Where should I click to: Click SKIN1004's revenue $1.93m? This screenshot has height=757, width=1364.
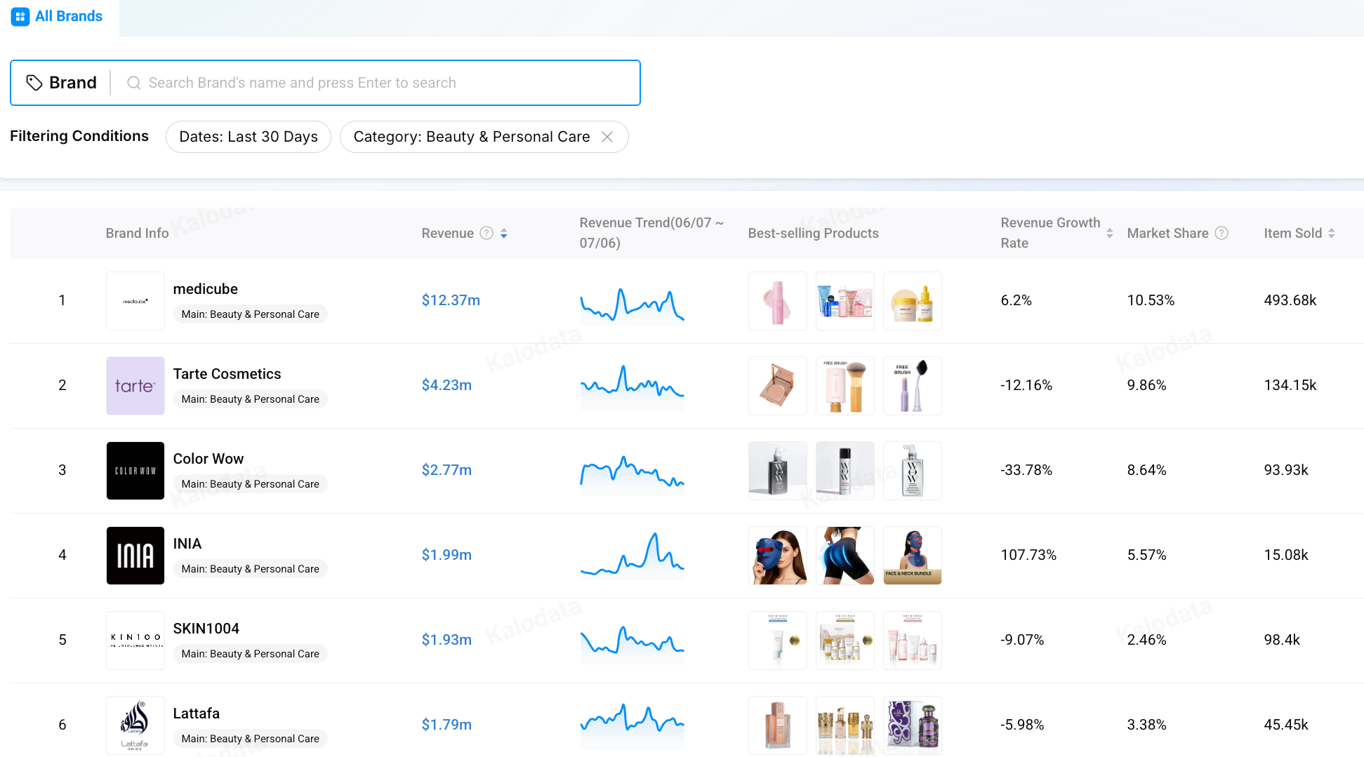tap(446, 640)
